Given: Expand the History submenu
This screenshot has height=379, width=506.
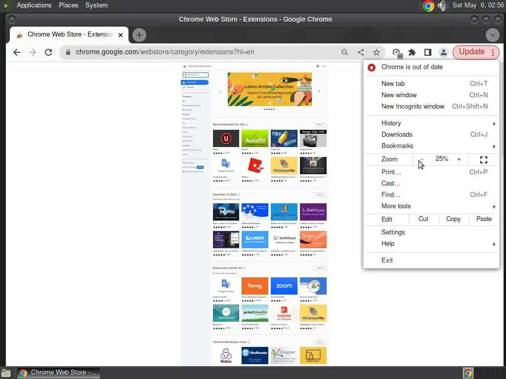Looking at the screenshot, I should pyautogui.click(x=431, y=123).
